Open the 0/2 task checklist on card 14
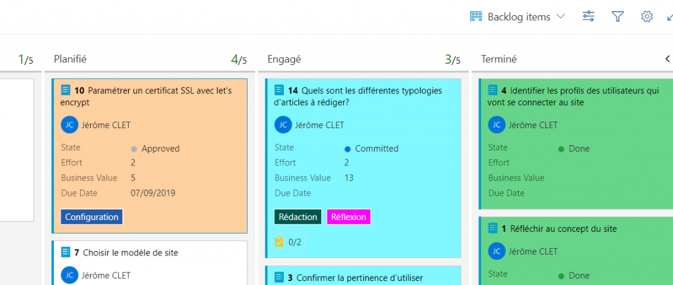This screenshot has width=673, height=285. (289, 242)
